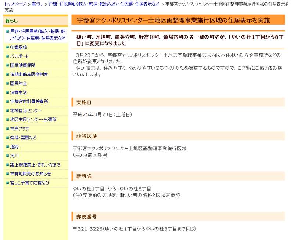
Task: Open 印鑑登録 in the sidebar
Action: [19, 47]
